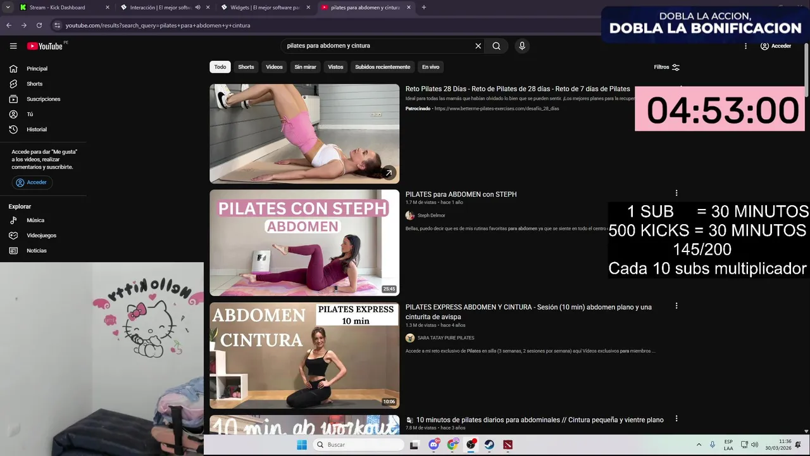The image size is (810, 456).
Task: Open Dota 2 from the taskbar
Action: [508, 445]
